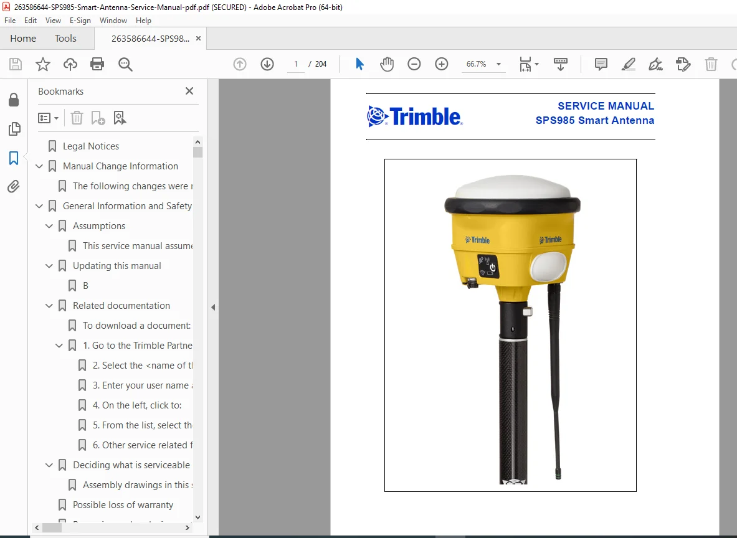
Task: Collapse Deciding what is serviceable bookmark
Action: [49, 465]
